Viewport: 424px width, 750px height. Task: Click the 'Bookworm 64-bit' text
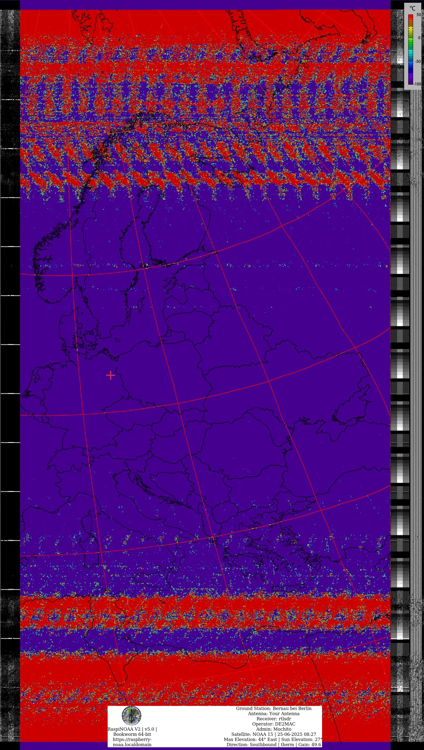[x=132, y=734]
